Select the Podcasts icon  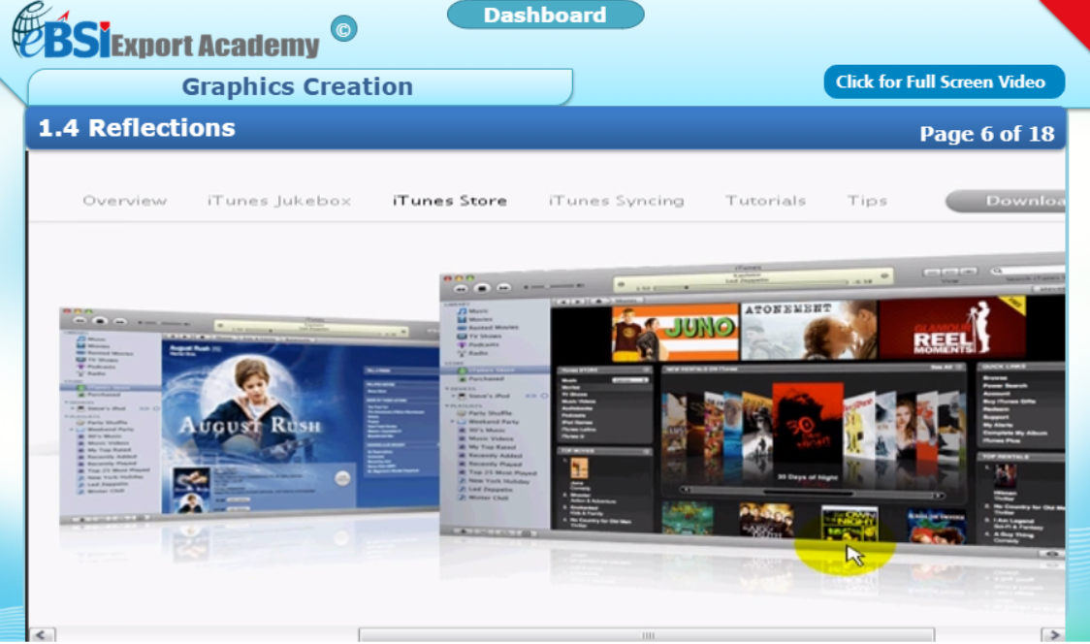click(x=462, y=344)
